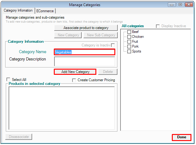
Task: Select the Chicken label in category tree
Action: pyautogui.click(x=138, y=37)
